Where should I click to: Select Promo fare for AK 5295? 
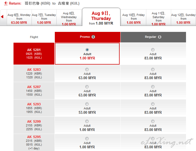(87, 139)
